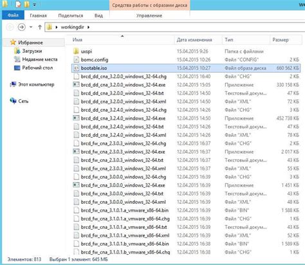This screenshot has width=305, height=265.
Task: Open the quick access toolbar customize dropdown
Action: pos(35,5)
